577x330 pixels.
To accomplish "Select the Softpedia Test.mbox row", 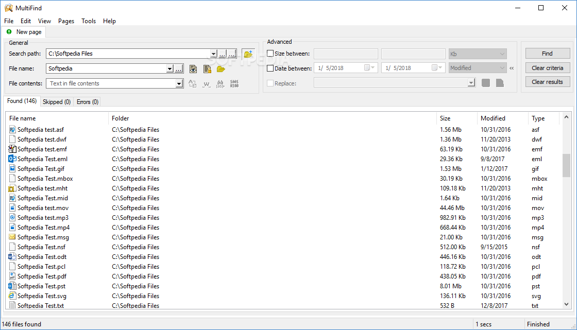I will click(x=284, y=179).
